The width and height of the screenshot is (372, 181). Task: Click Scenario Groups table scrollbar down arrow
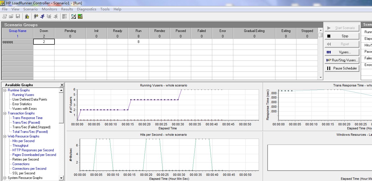[x=321, y=78]
